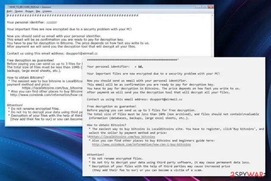Click 'After payment we will send you' in gray note
Viewport: 271px width, 181px height.
tap(158, 92)
